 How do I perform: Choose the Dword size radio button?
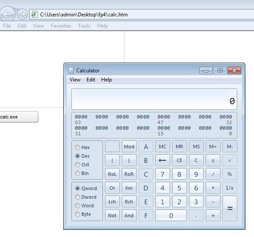(x=77, y=197)
